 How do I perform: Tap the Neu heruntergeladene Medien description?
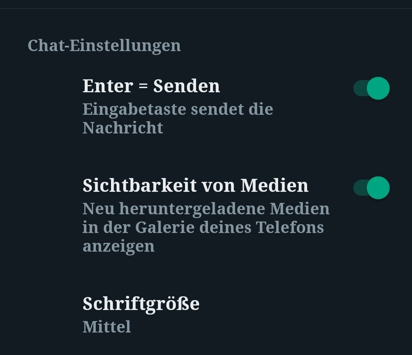coord(206,227)
